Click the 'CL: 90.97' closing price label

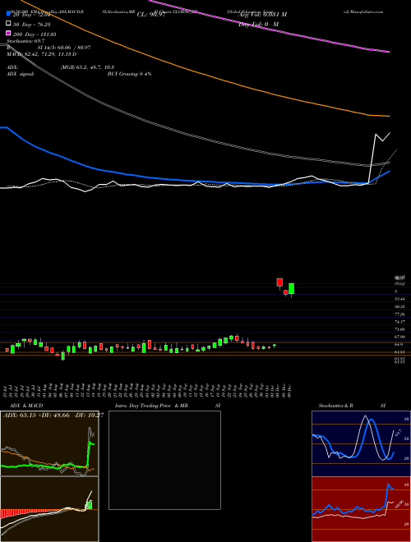151,15
